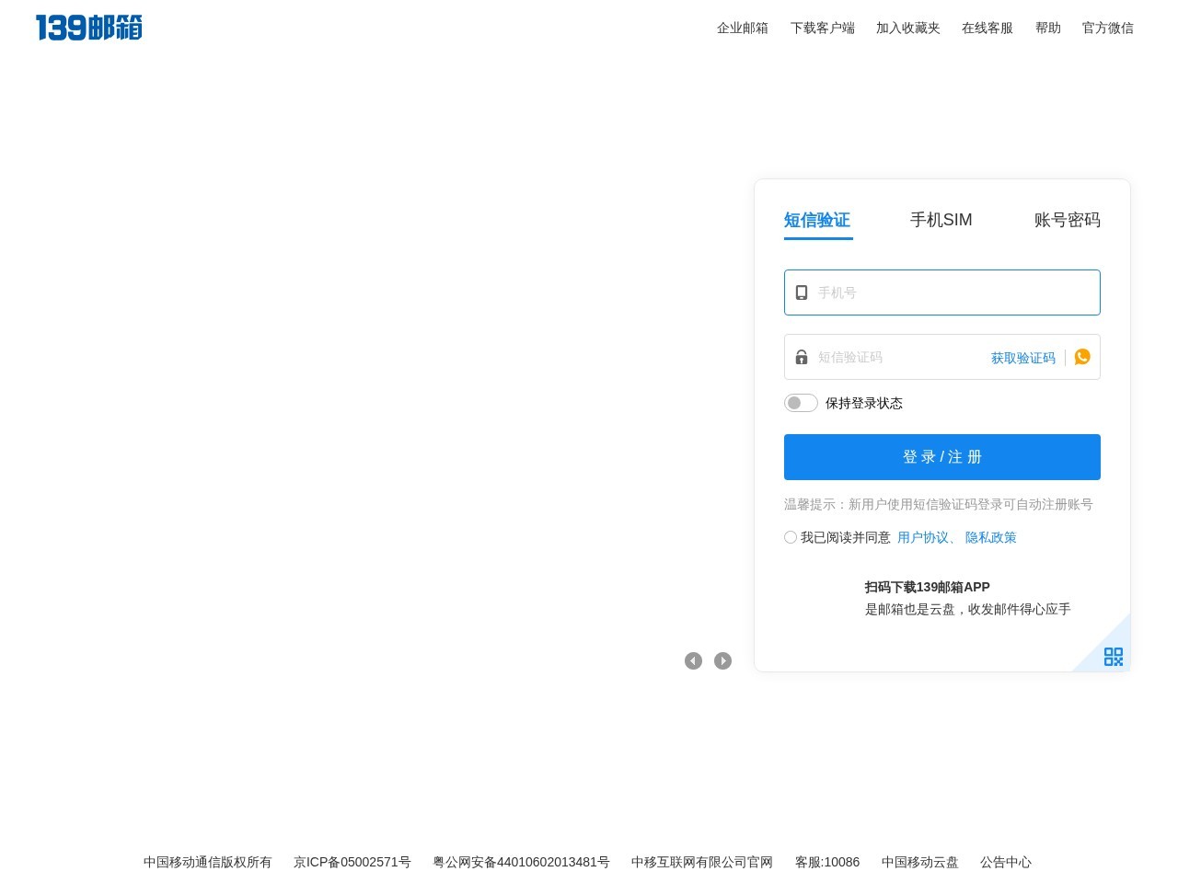Open 中移互联网有限公司官网 footer link

tap(702, 862)
